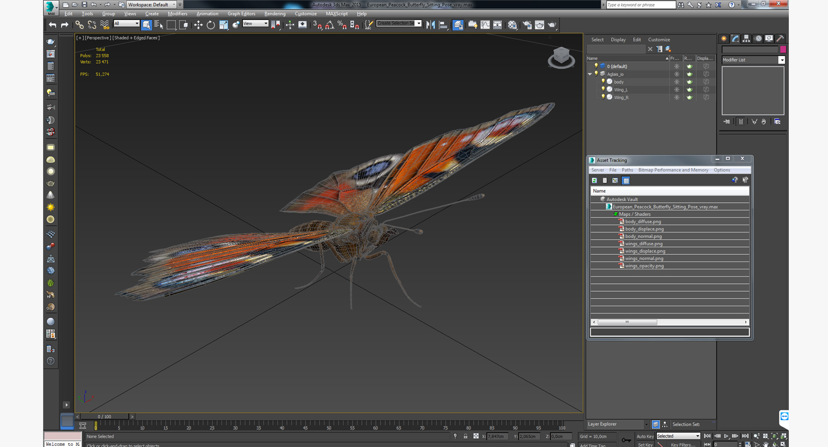The height and width of the screenshot is (447, 828).
Task: Click Create New Layer icon in explorer
Action: (667, 49)
